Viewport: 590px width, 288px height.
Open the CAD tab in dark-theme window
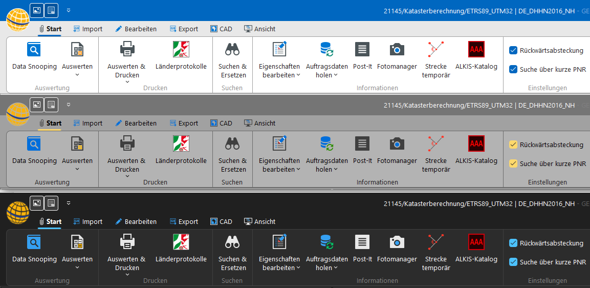click(x=221, y=222)
